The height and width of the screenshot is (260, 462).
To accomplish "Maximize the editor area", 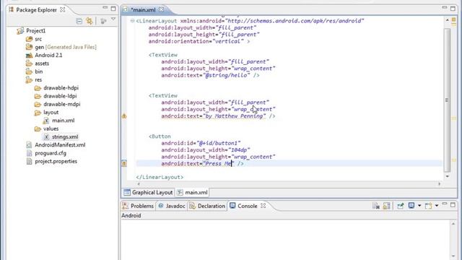I will [x=453, y=9].
